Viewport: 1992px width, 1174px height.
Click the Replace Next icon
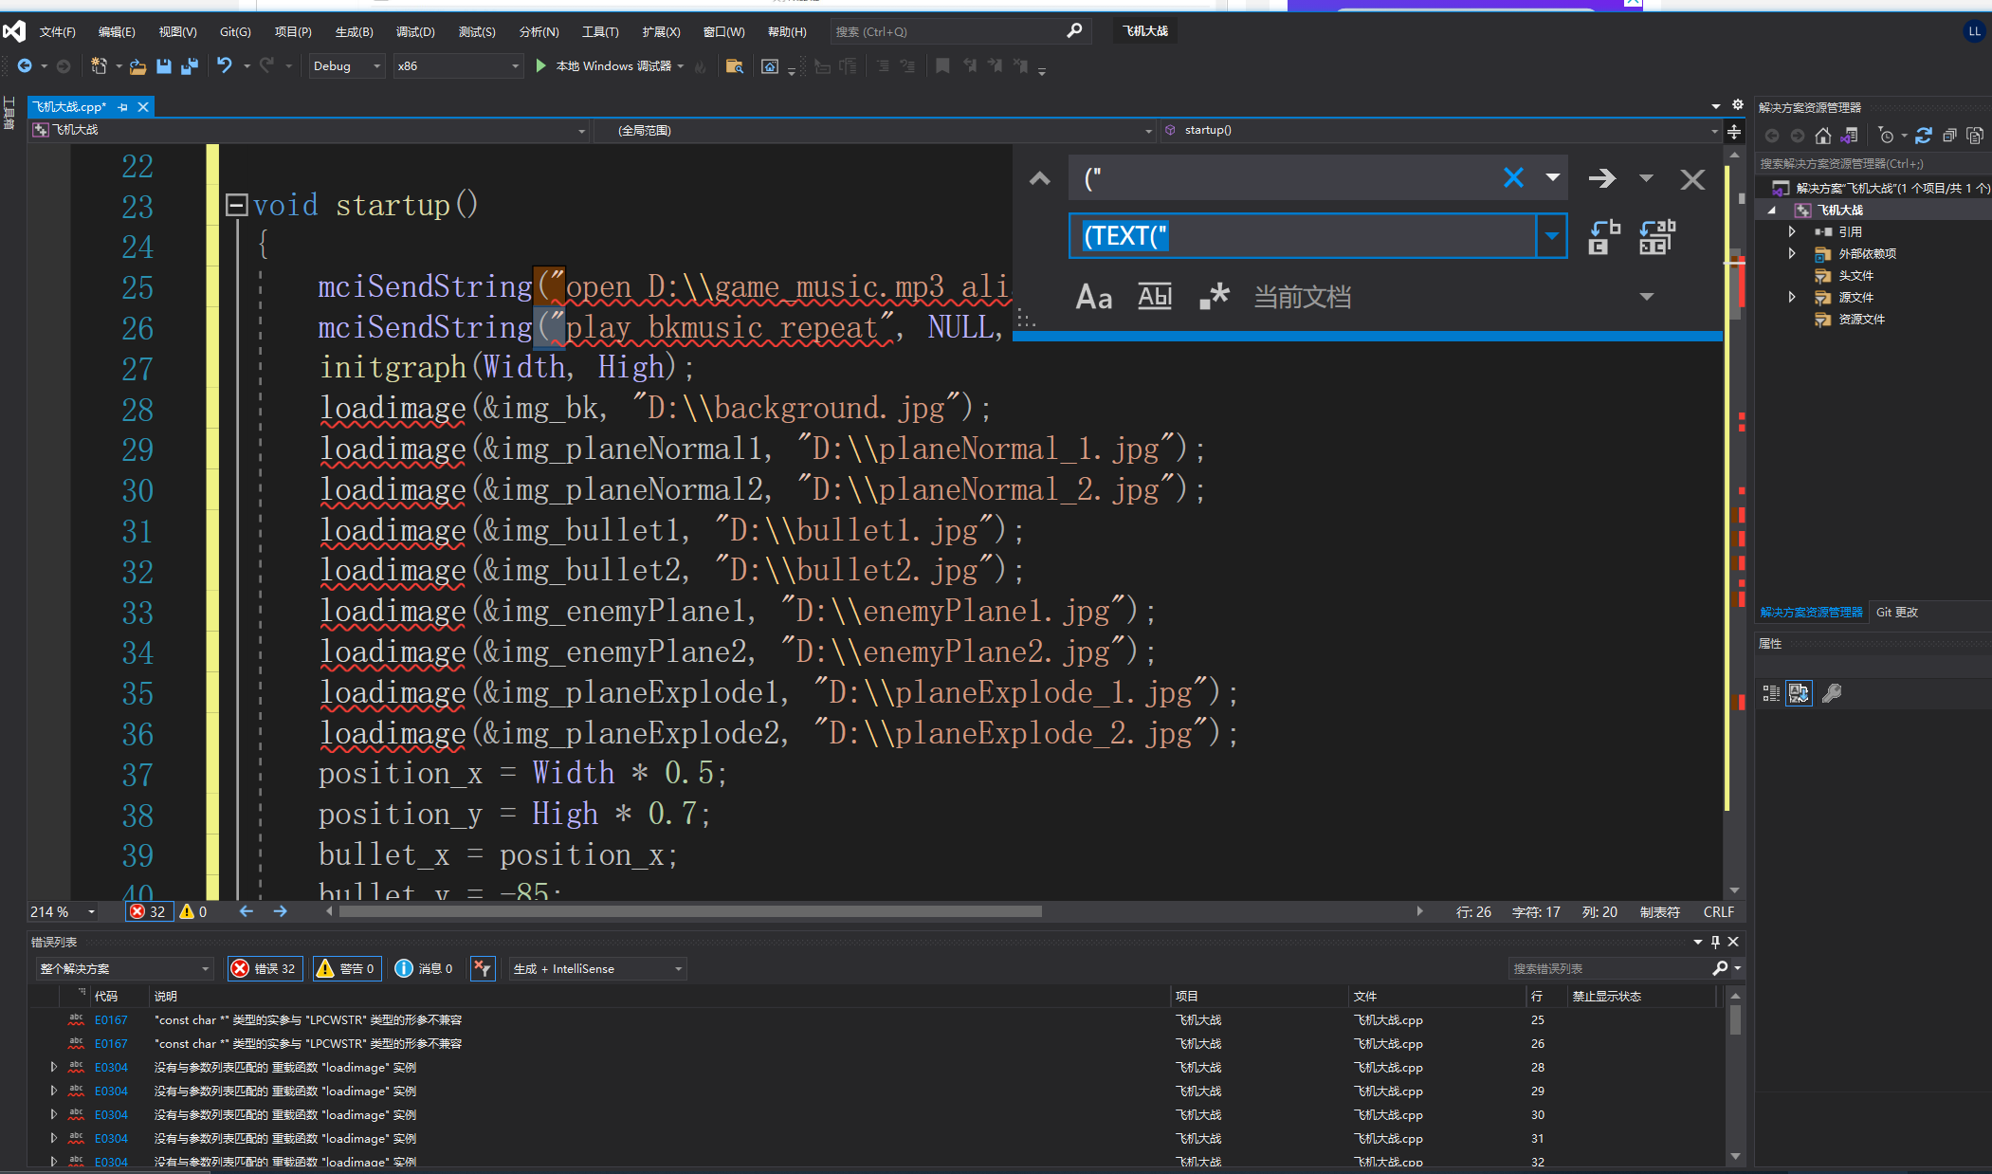point(1604,237)
